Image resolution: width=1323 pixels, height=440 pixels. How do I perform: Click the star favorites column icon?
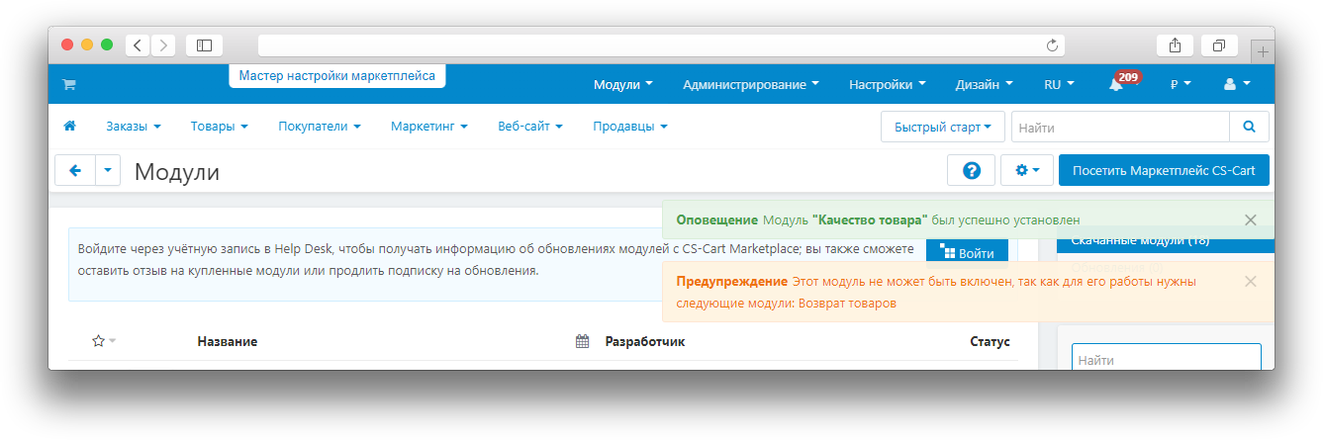point(98,341)
